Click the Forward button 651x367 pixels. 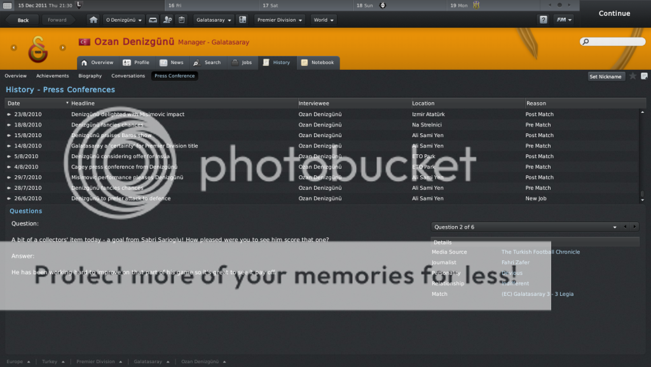click(x=57, y=20)
